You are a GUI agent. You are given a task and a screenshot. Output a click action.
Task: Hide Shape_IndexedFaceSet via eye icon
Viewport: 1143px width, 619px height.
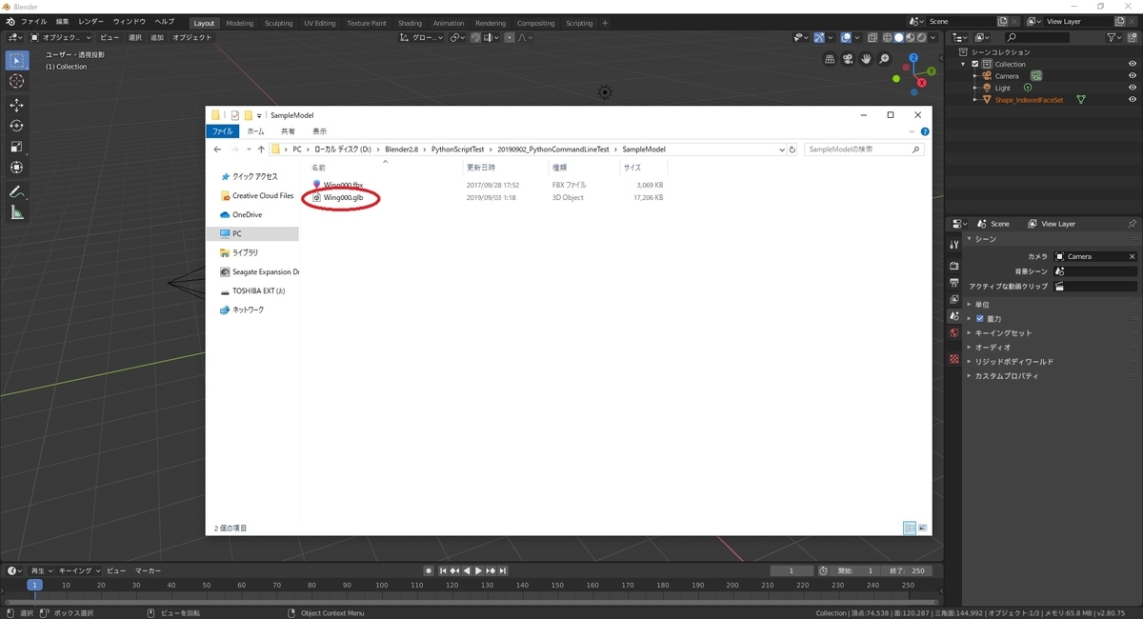pos(1133,99)
